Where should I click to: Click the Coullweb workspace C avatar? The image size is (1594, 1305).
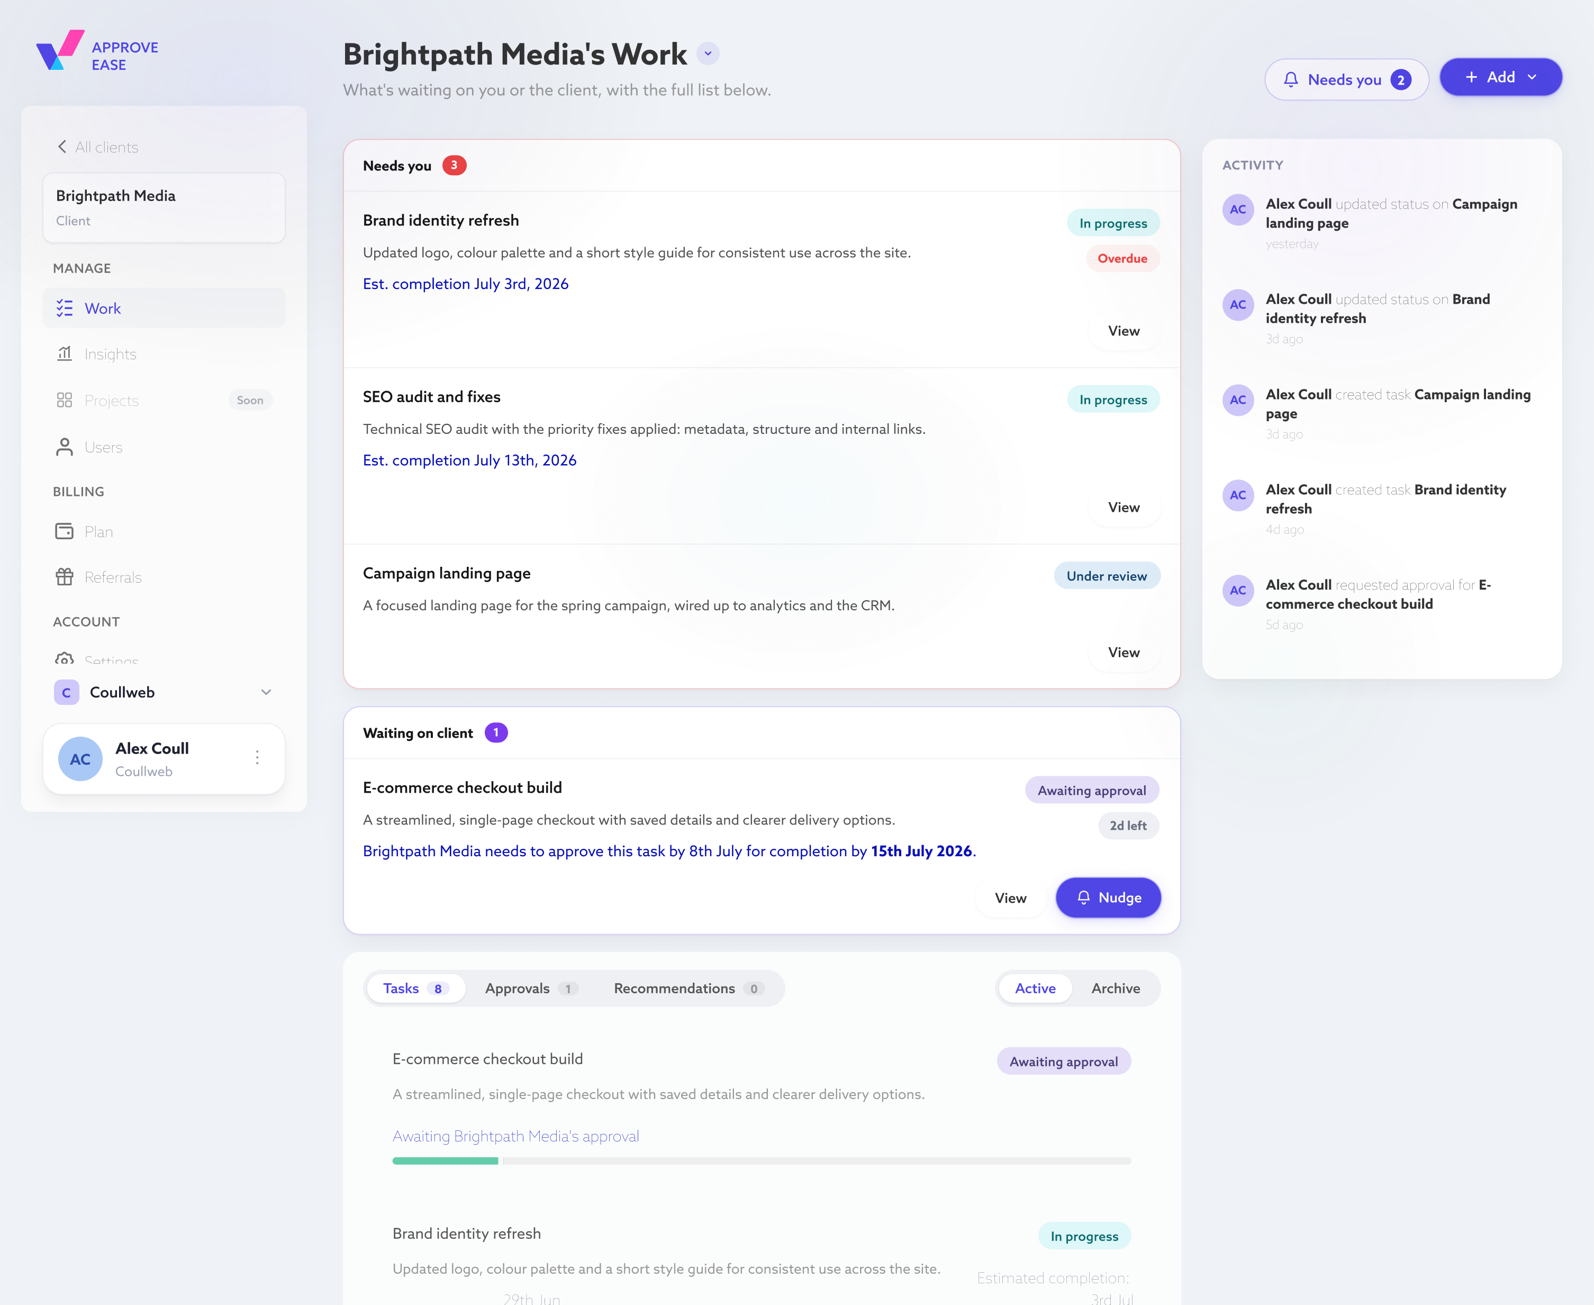click(66, 692)
